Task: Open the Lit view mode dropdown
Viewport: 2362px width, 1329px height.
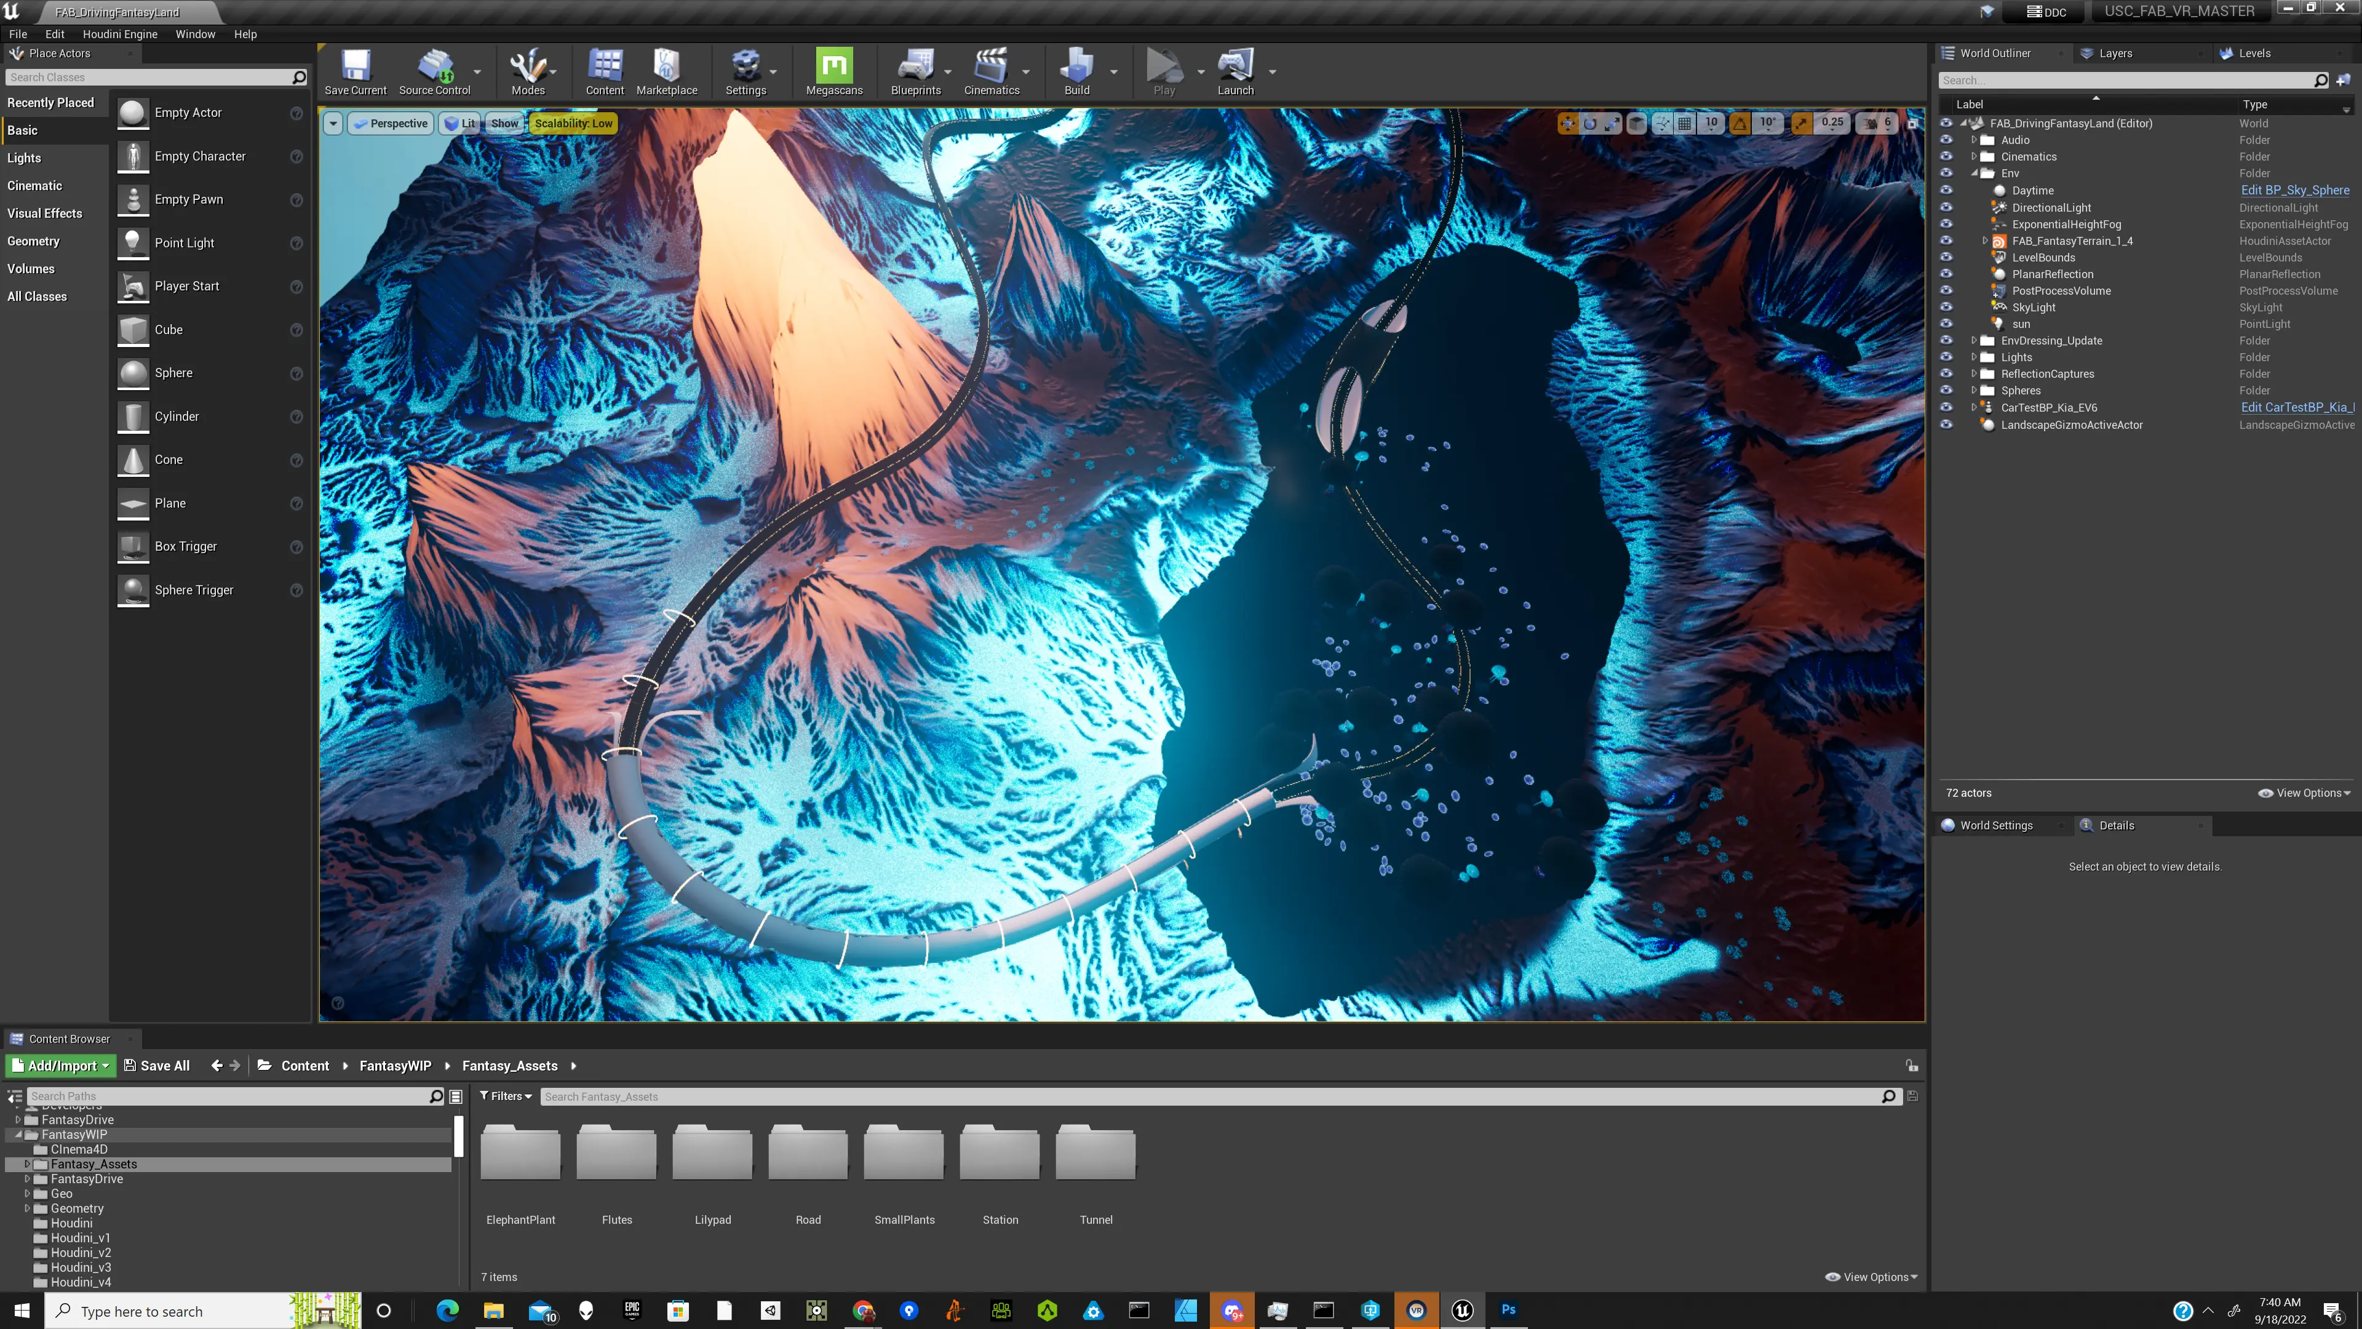Action: point(460,123)
